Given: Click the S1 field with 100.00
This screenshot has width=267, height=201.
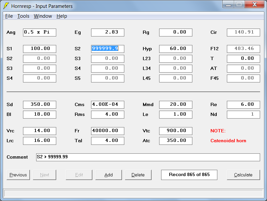Looking at the screenshot, I should (x=39, y=49).
